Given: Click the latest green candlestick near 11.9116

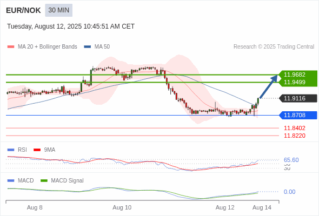Looking at the screenshot, I should pos(258,101).
